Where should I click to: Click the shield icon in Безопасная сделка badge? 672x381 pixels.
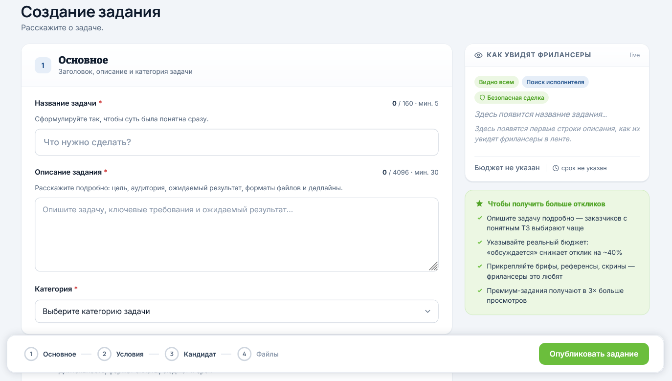482,98
